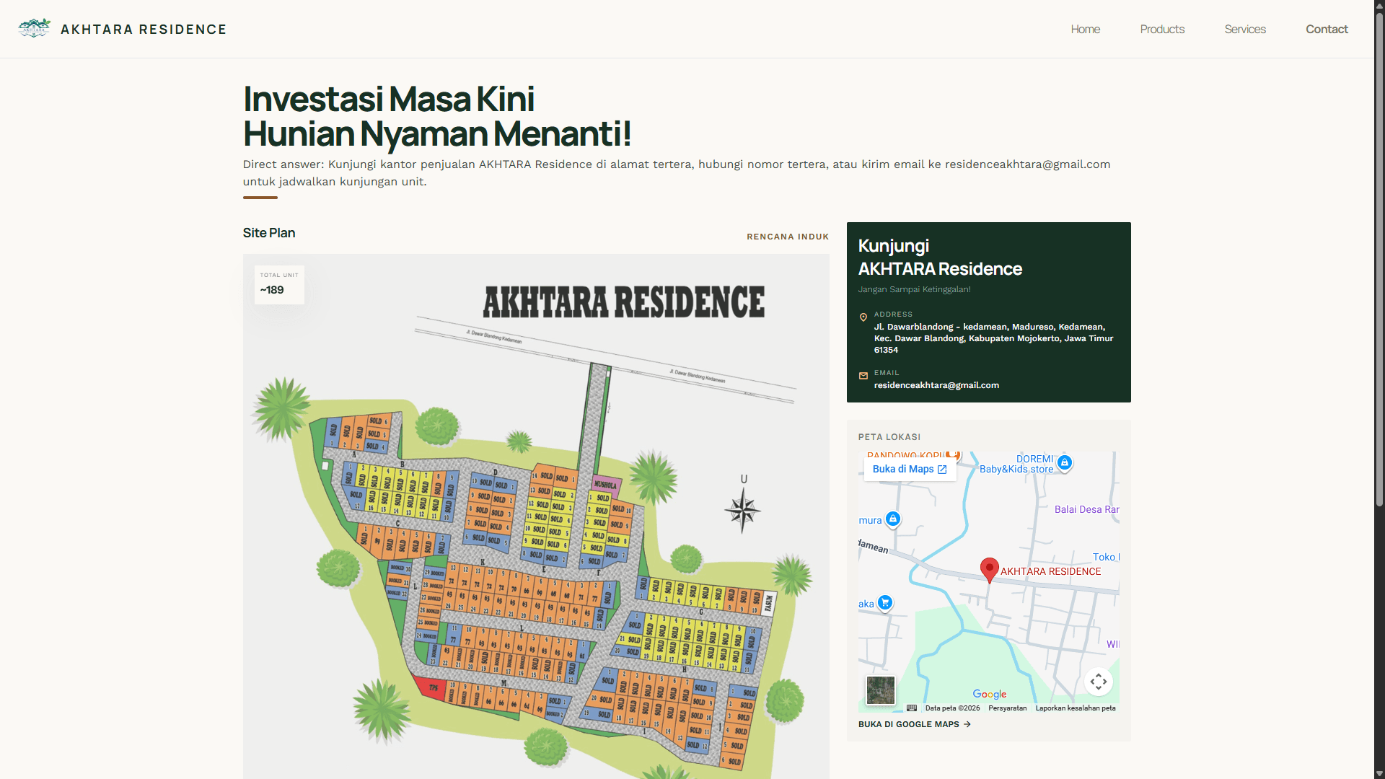
Task: Click the Akhtara Residence logo icon
Action: click(x=34, y=29)
